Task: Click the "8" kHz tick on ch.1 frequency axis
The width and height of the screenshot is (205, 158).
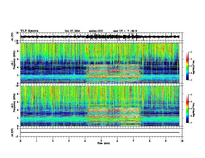Action: tap(18, 51)
